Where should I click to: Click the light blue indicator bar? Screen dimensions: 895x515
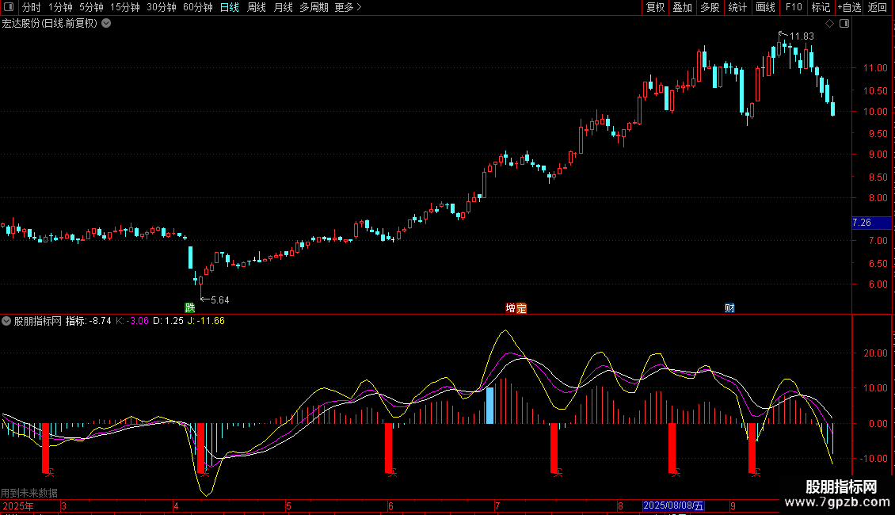tap(489, 406)
